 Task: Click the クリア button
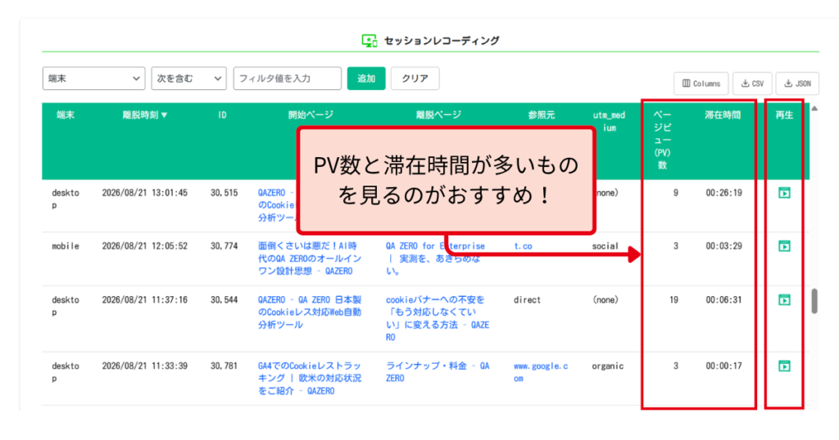pos(415,79)
